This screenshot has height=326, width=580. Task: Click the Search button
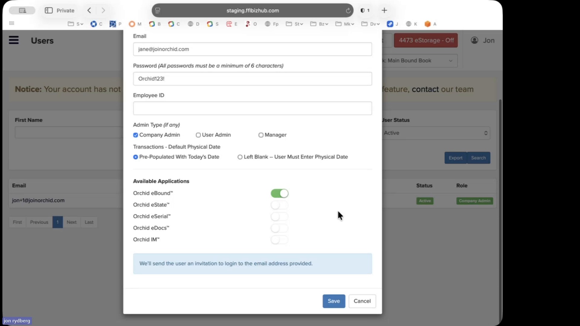coord(478,158)
